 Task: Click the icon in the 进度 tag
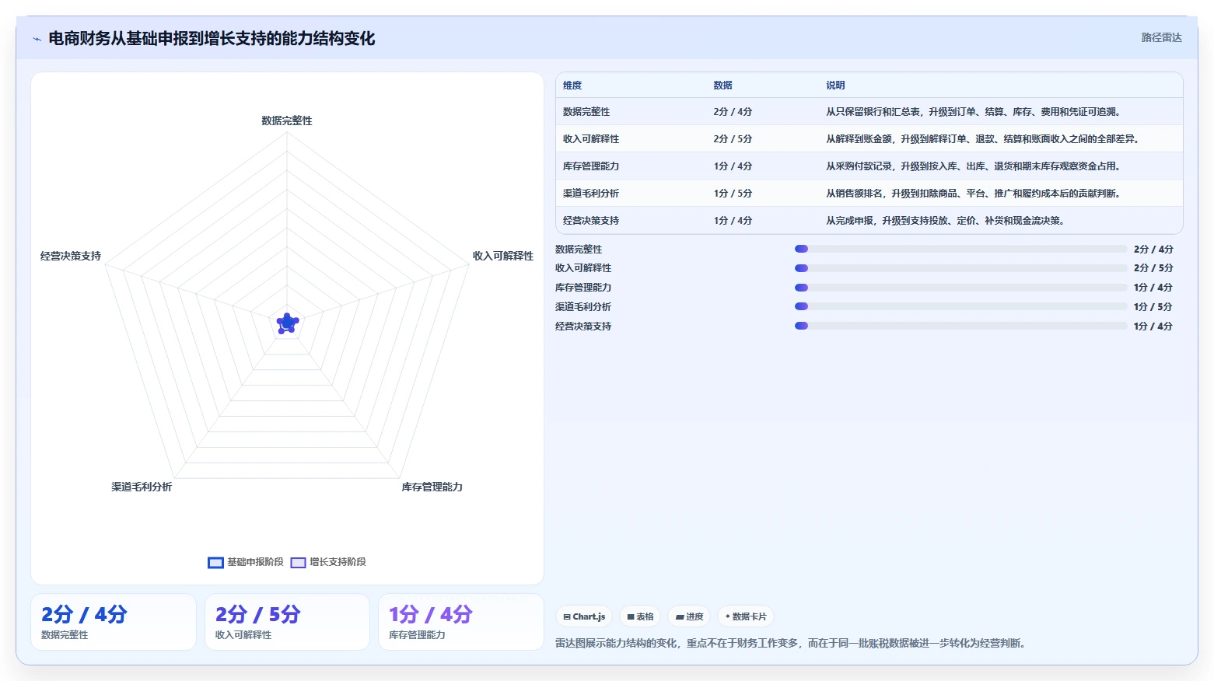(x=680, y=616)
